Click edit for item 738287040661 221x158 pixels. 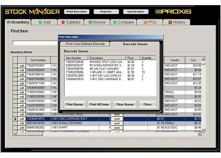(22, 115)
